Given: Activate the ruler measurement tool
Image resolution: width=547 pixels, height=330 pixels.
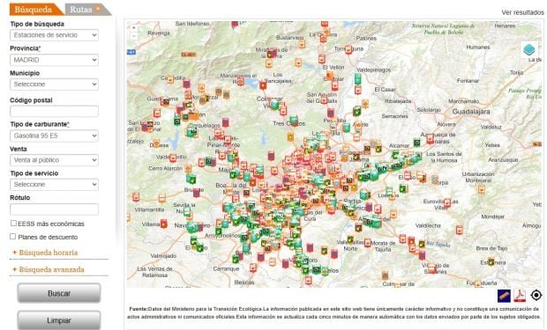Looking at the screenshot, I should click(x=504, y=296).
